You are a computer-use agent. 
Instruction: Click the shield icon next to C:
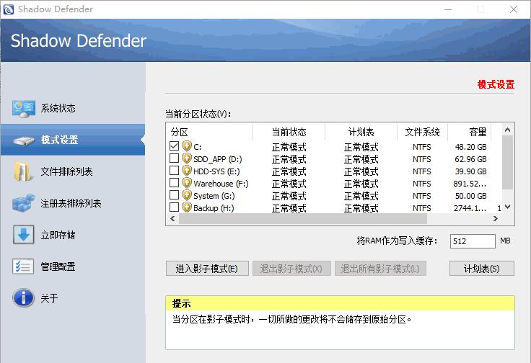187,146
